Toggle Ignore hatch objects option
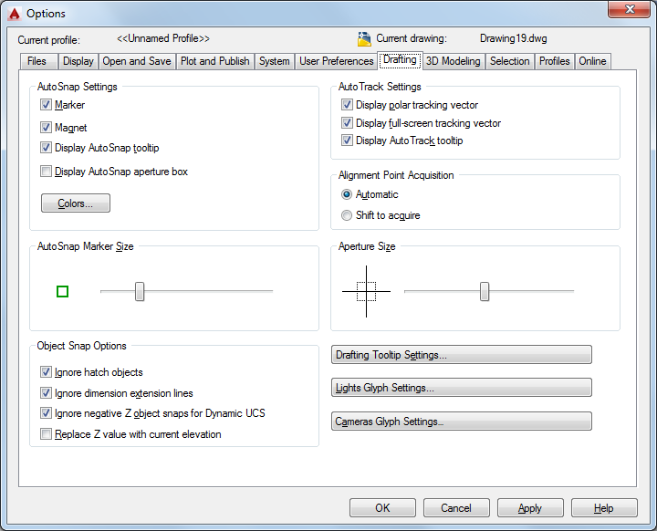This screenshot has width=657, height=531. (x=47, y=371)
